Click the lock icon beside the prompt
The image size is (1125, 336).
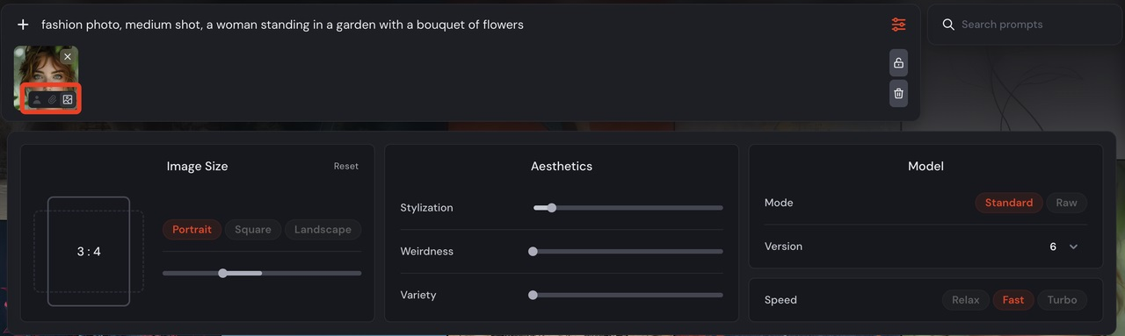pyautogui.click(x=898, y=63)
